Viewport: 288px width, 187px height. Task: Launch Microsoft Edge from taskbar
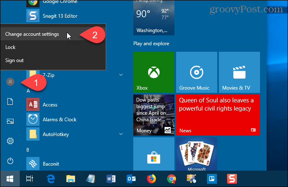tap(51, 179)
